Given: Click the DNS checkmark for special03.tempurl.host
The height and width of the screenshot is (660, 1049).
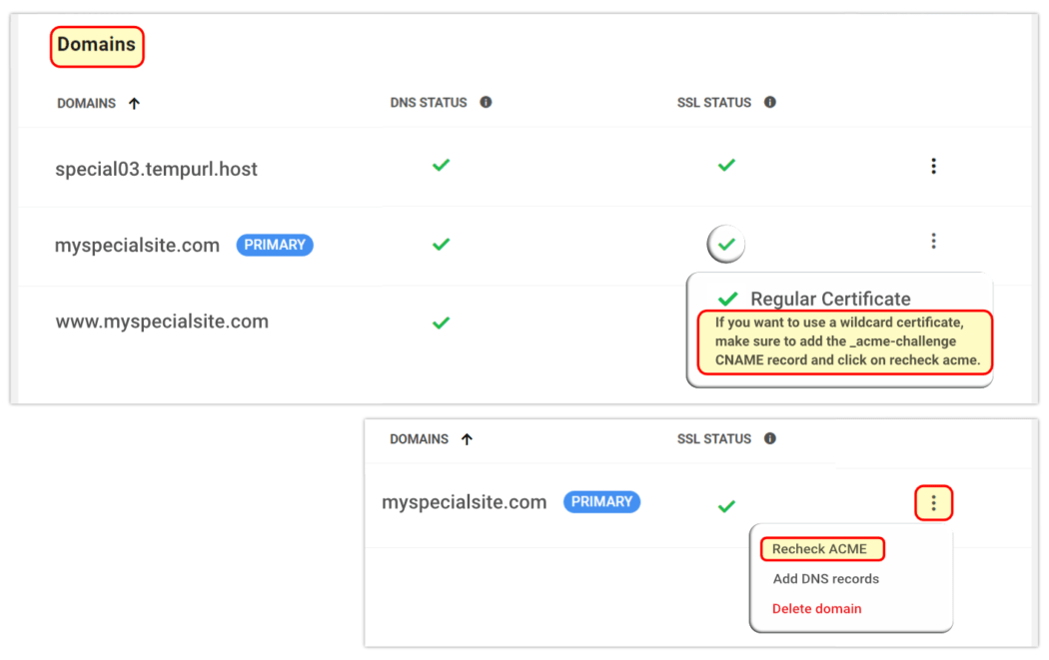Looking at the screenshot, I should coord(441,166).
